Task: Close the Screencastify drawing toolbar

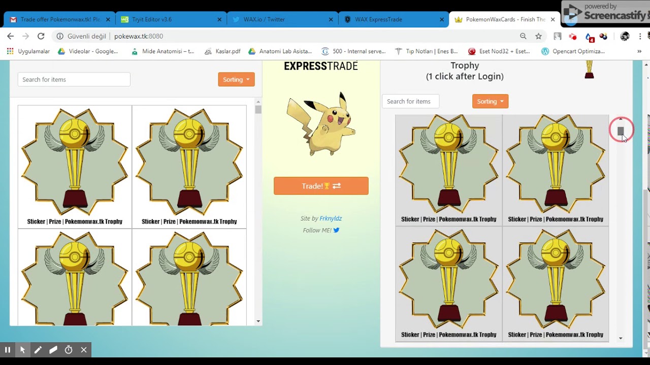Action: [84, 350]
